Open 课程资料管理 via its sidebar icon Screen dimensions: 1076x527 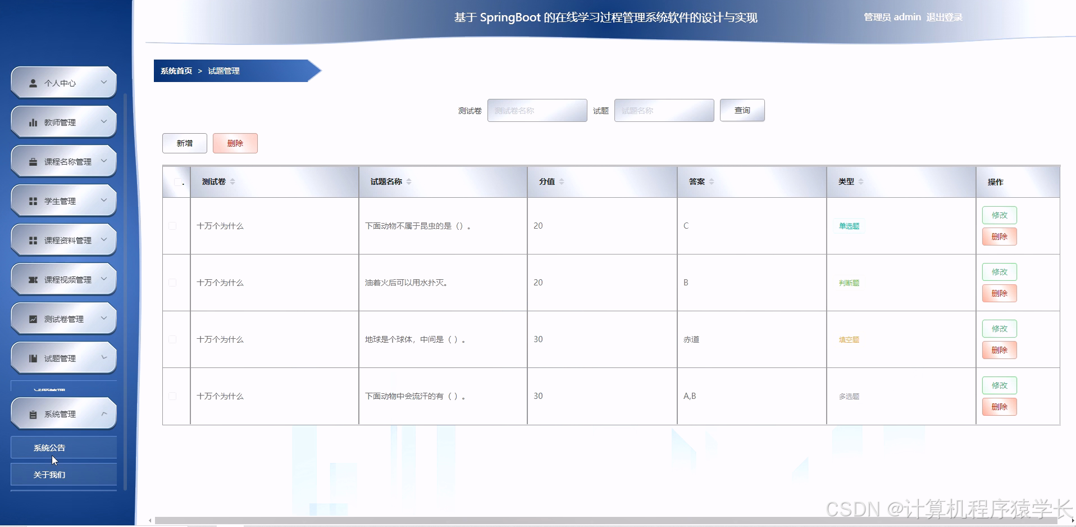pyautogui.click(x=32, y=239)
